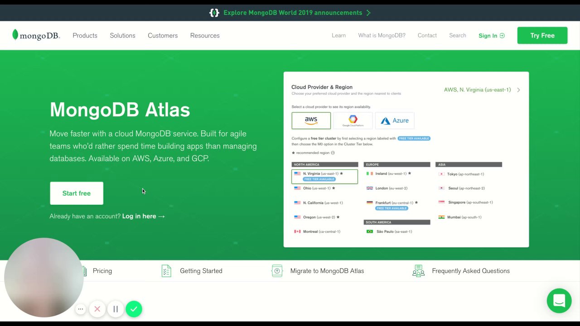Click the webcam preview bubble
The height and width of the screenshot is (326, 580).
(44, 278)
